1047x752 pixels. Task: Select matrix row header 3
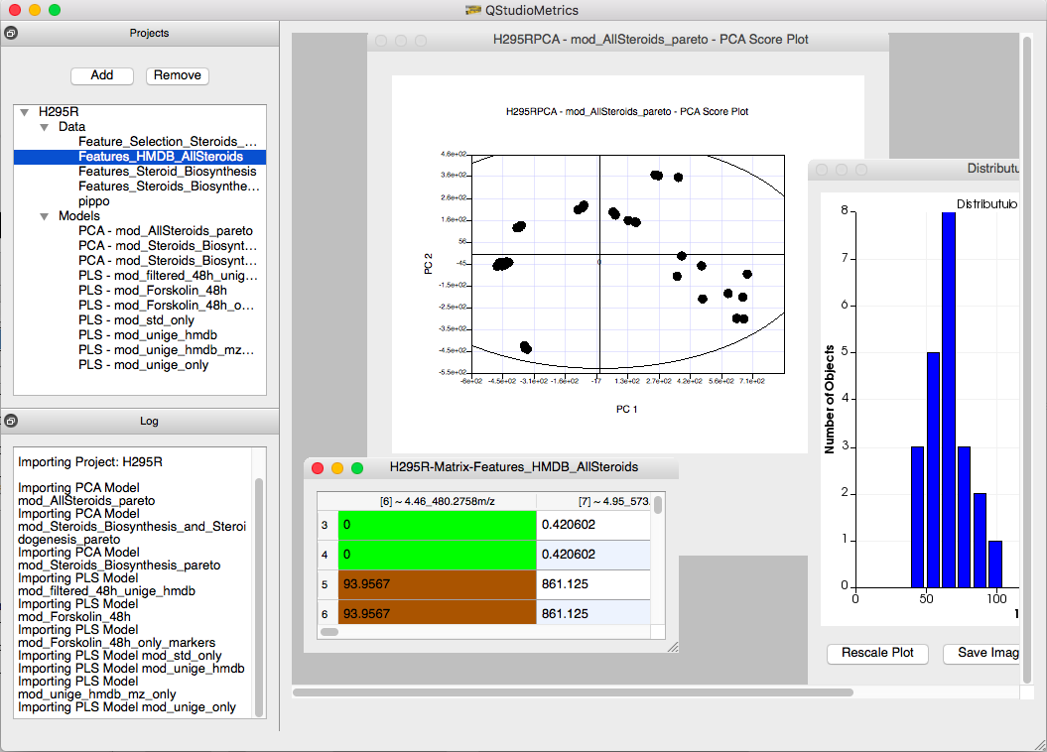[327, 525]
